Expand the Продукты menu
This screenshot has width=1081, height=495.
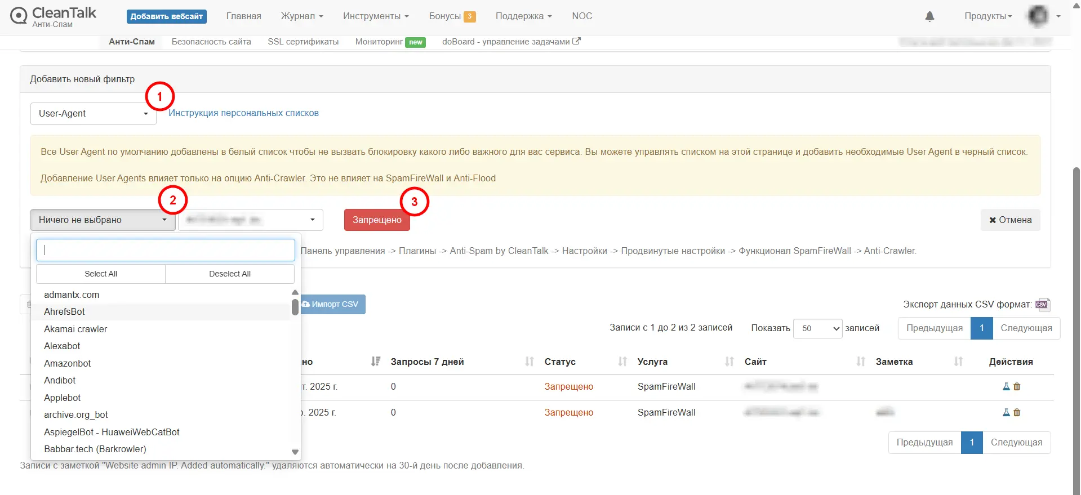pyautogui.click(x=988, y=16)
